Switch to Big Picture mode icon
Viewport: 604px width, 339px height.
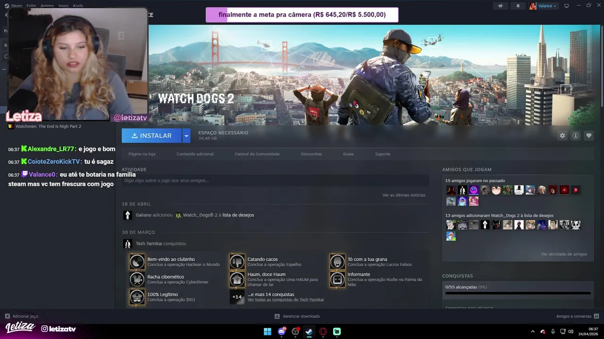567,6
